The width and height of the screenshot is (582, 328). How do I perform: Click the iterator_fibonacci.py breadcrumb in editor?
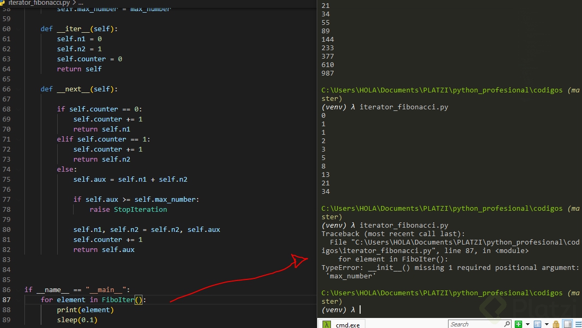click(39, 3)
